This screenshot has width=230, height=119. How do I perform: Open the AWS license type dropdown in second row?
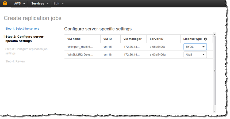(x=195, y=54)
